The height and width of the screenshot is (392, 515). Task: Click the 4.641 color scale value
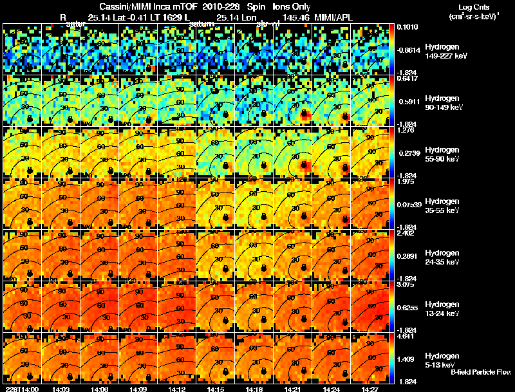point(406,336)
